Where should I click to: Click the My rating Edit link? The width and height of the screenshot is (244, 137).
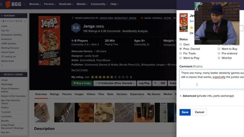pyautogui.click(x=87, y=77)
